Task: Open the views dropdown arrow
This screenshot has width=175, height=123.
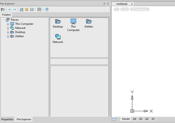Action: [x=43, y=9]
